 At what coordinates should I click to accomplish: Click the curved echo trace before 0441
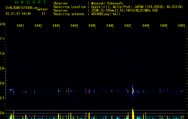pyautogui.click(x=11, y=90)
